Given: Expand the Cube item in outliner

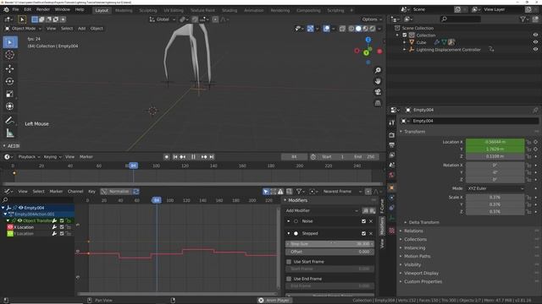Looking at the screenshot, I should click(405, 42).
